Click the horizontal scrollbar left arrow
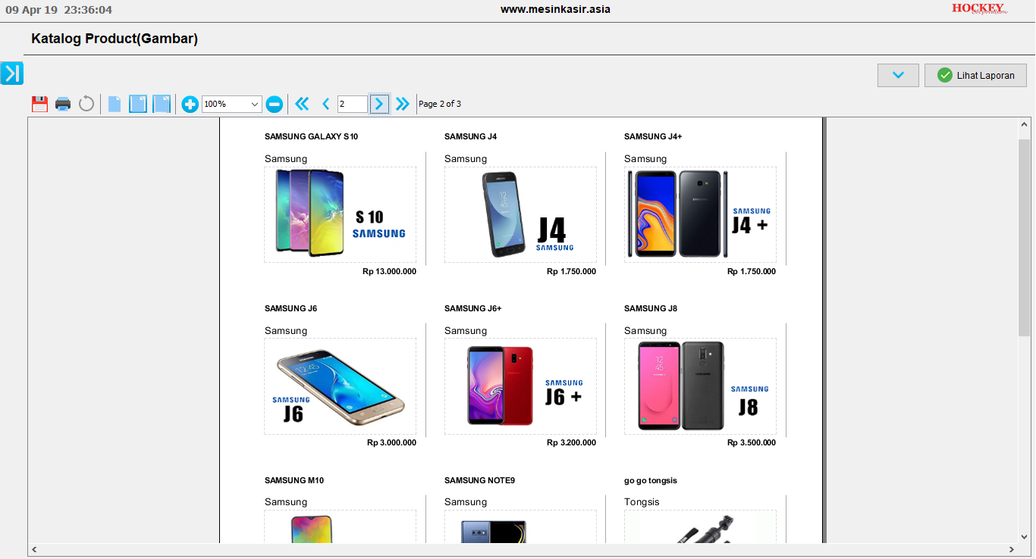Image resolution: width=1036 pixels, height=559 pixels. [x=35, y=549]
